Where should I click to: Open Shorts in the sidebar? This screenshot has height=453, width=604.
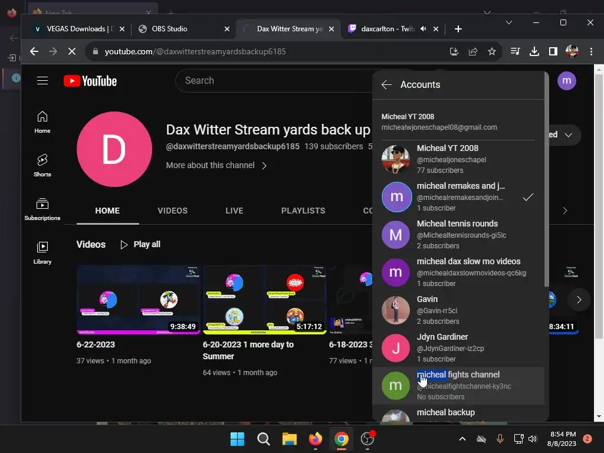click(42, 166)
